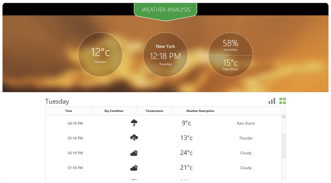This screenshot has height=183, width=331.
Task: Select the New York 12:18 PM circle
Action: [x=165, y=55]
